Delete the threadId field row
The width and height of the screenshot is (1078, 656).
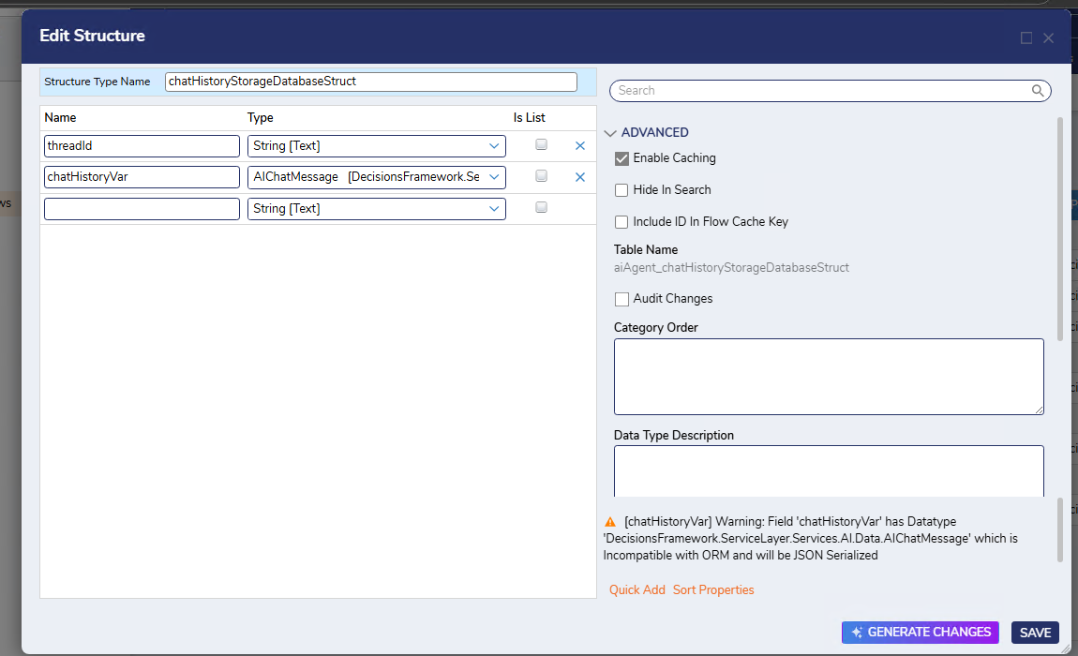tap(579, 146)
